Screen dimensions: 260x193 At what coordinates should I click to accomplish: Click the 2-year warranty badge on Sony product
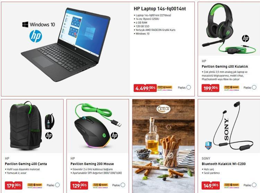(x=209, y=145)
